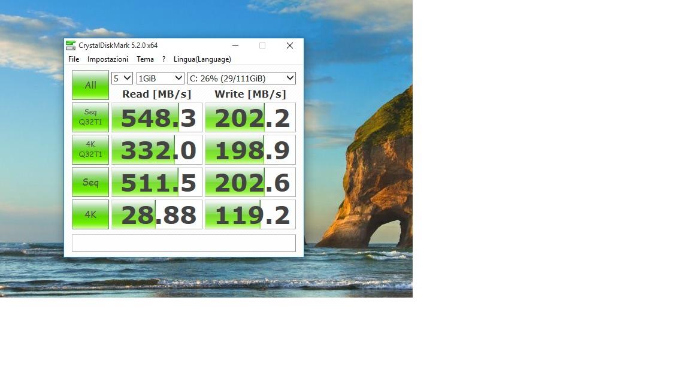Start the plain 4K test
Screen dimensions: 690x388
click(90, 214)
